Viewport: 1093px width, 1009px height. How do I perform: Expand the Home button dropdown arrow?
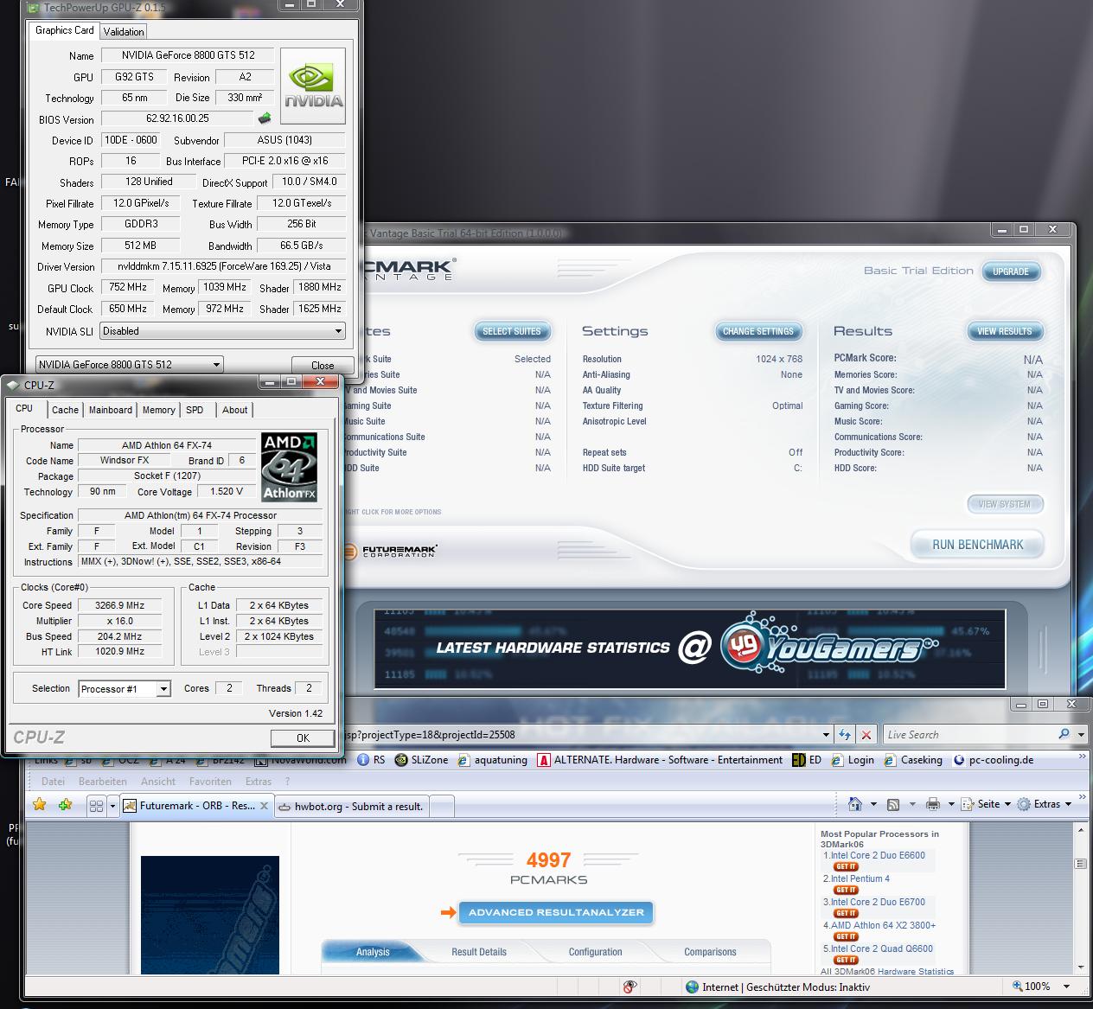(x=872, y=804)
